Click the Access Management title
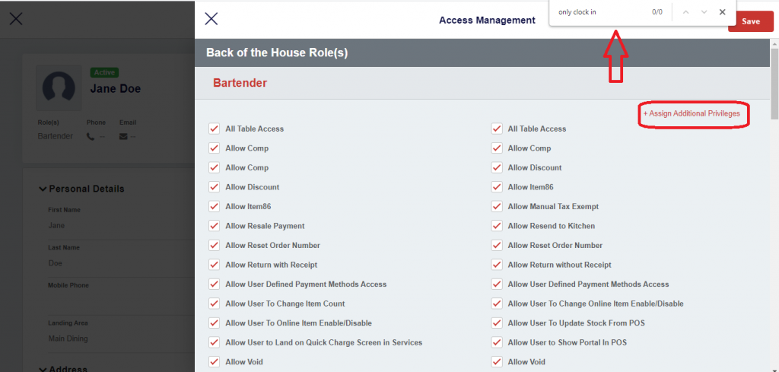This screenshot has height=372, width=779. click(x=487, y=21)
